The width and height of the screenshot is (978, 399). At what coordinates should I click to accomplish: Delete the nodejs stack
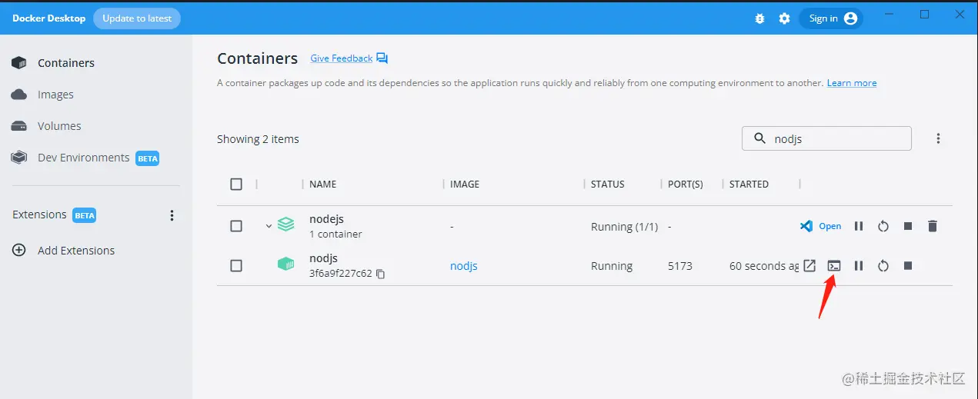point(933,226)
